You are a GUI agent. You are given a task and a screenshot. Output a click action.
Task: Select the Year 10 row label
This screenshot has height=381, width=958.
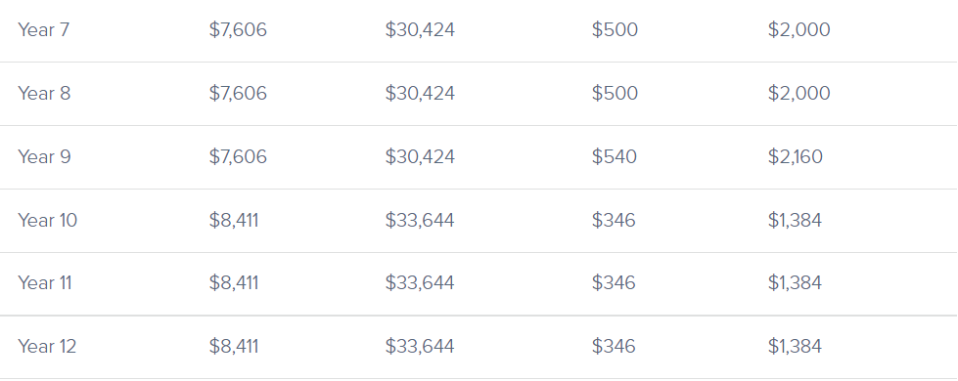48,220
